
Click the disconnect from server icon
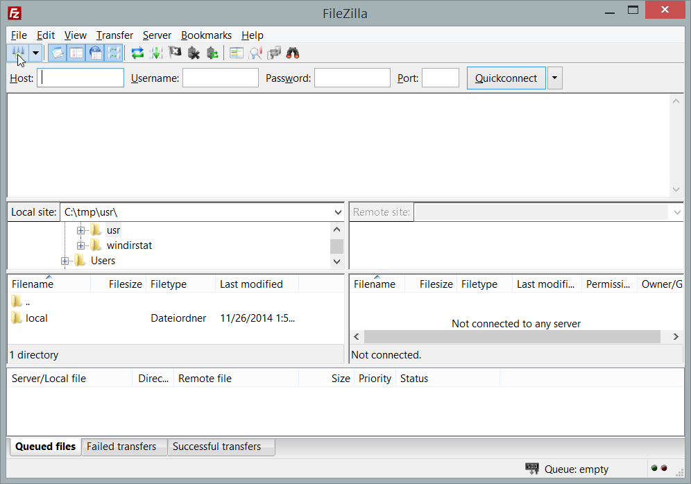(x=194, y=53)
